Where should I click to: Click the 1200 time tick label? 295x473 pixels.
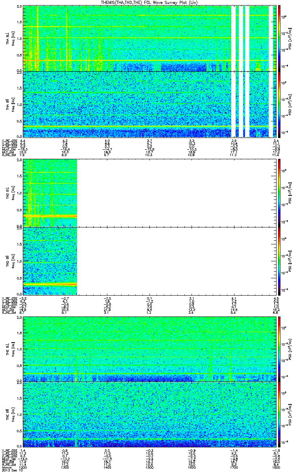23,467
